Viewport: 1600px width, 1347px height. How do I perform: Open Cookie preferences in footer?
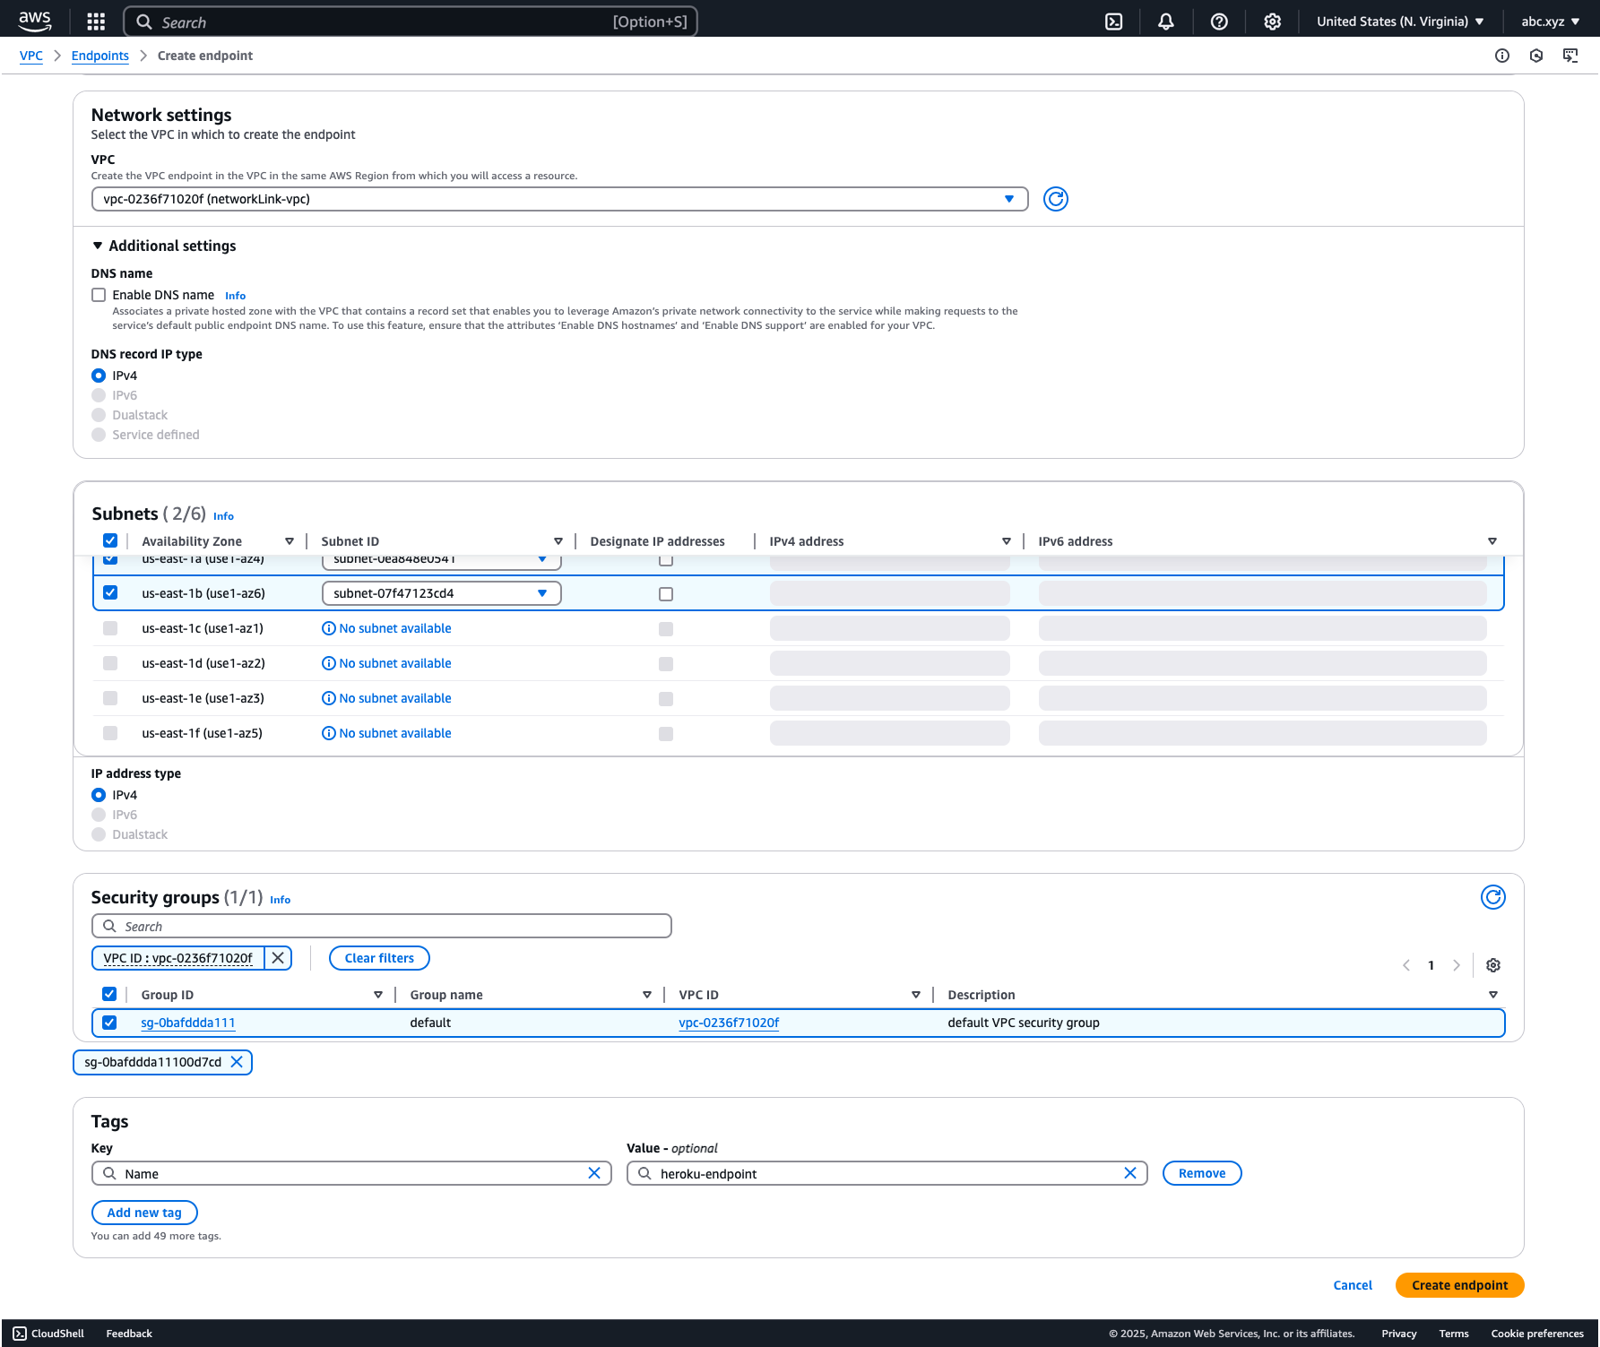click(1537, 1334)
